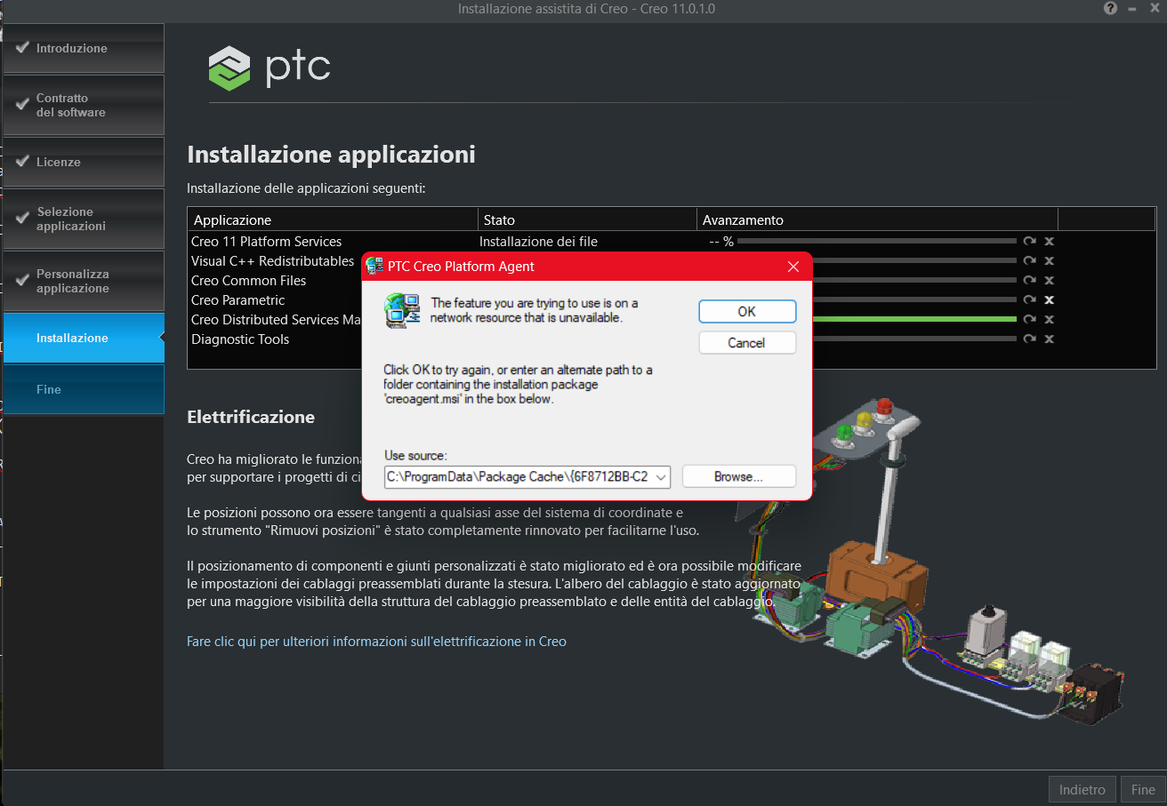
Task: Open the Introduzione step in the sidebar
Action: (x=83, y=48)
